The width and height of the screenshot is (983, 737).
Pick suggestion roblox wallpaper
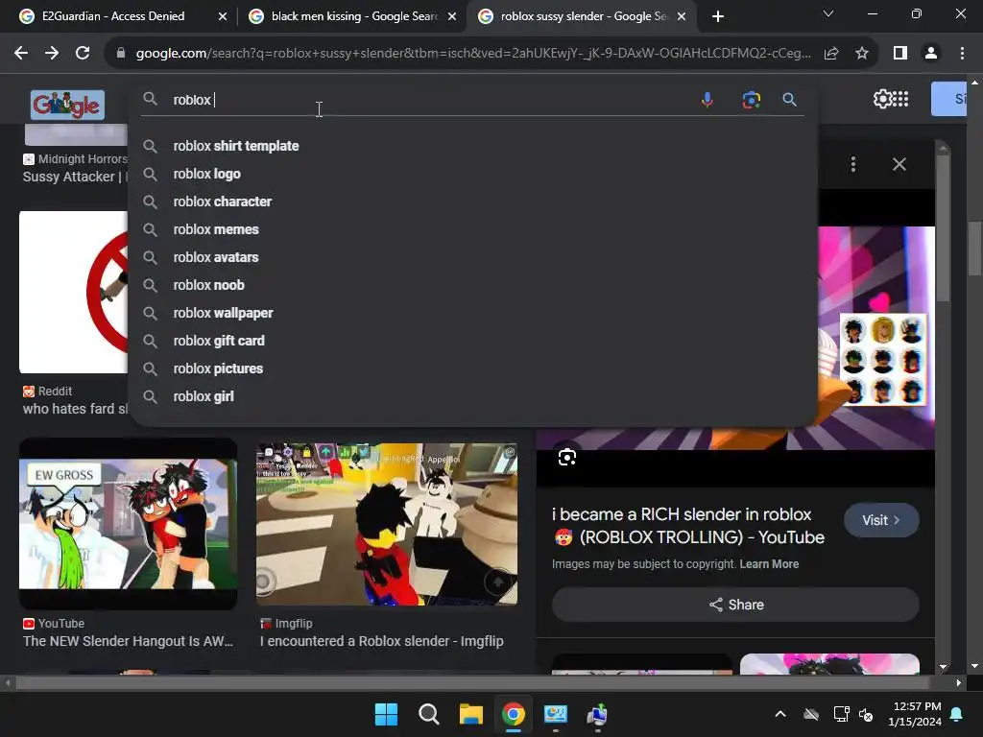pyautogui.click(x=473, y=313)
